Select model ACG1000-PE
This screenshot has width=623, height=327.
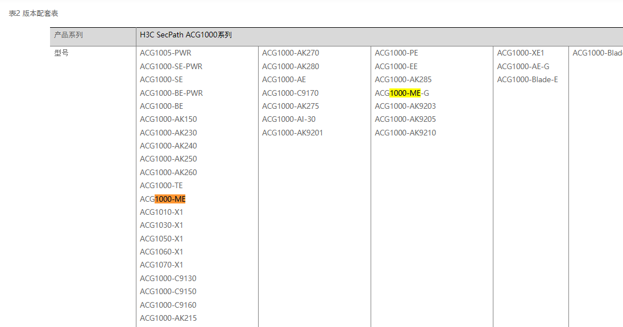tap(397, 53)
